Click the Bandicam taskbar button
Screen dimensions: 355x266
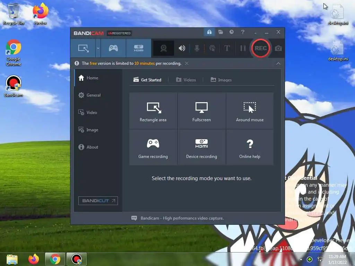pyautogui.click(x=77, y=259)
